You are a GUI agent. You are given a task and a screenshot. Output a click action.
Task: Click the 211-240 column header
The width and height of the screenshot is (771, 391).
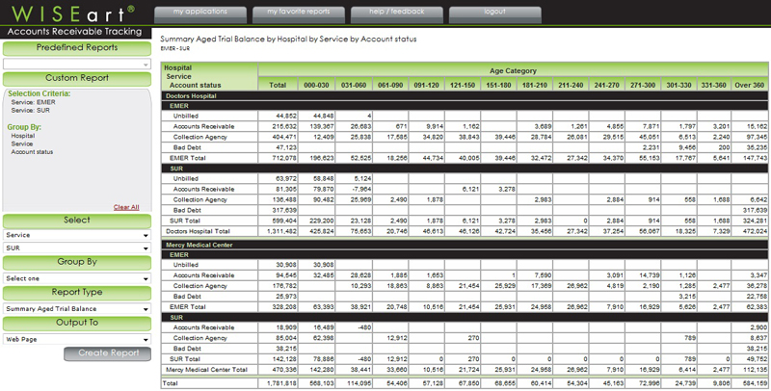(x=571, y=85)
